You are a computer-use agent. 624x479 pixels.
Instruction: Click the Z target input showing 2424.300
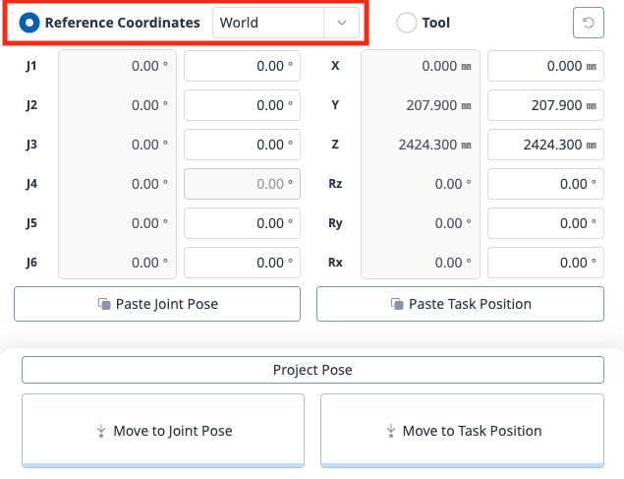tap(545, 145)
